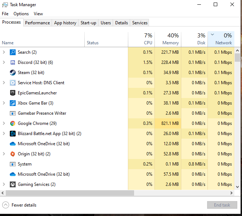The height and width of the screenshot is (216, 242).
Task: Switch to the App history tab
Action: [x=65, y=23]
